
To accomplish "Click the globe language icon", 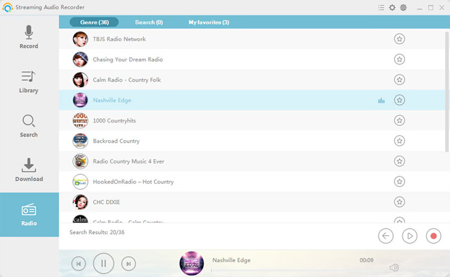I will (403, 8).
